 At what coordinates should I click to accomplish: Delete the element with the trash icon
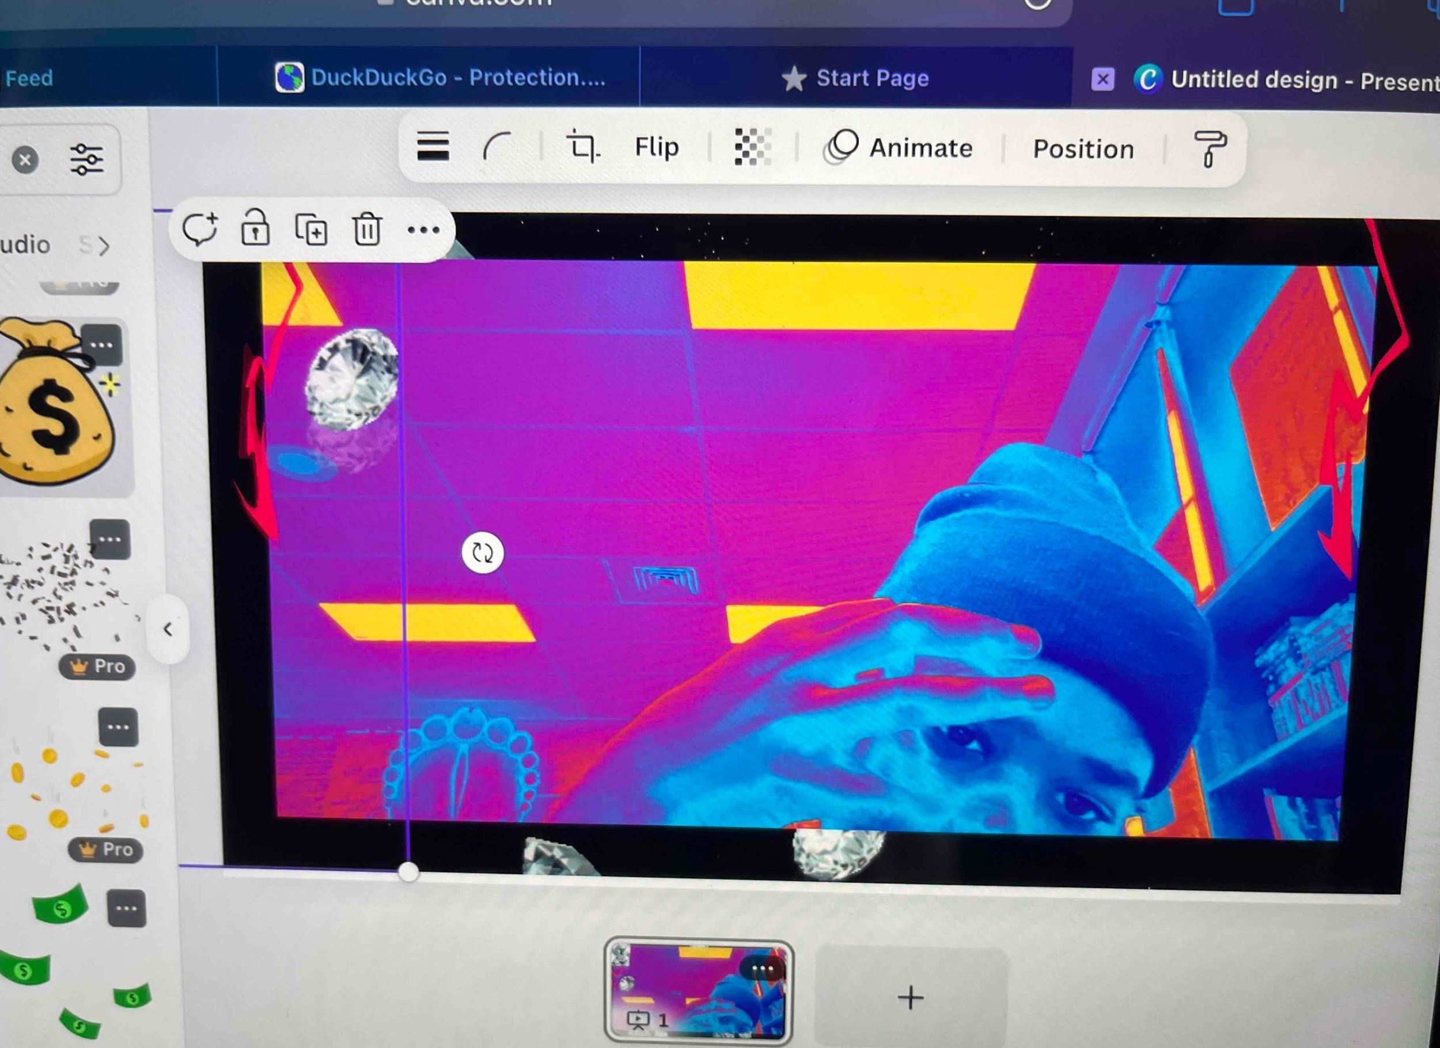point(367,229)
